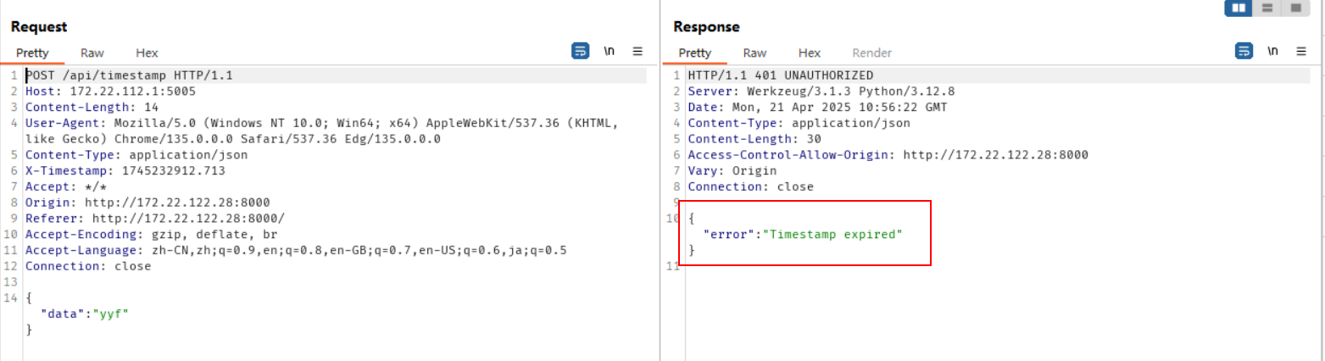Toggle word wrap icon in Request panel

581,52
